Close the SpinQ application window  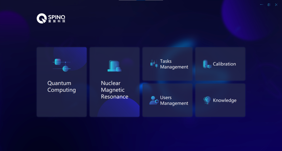276,5
